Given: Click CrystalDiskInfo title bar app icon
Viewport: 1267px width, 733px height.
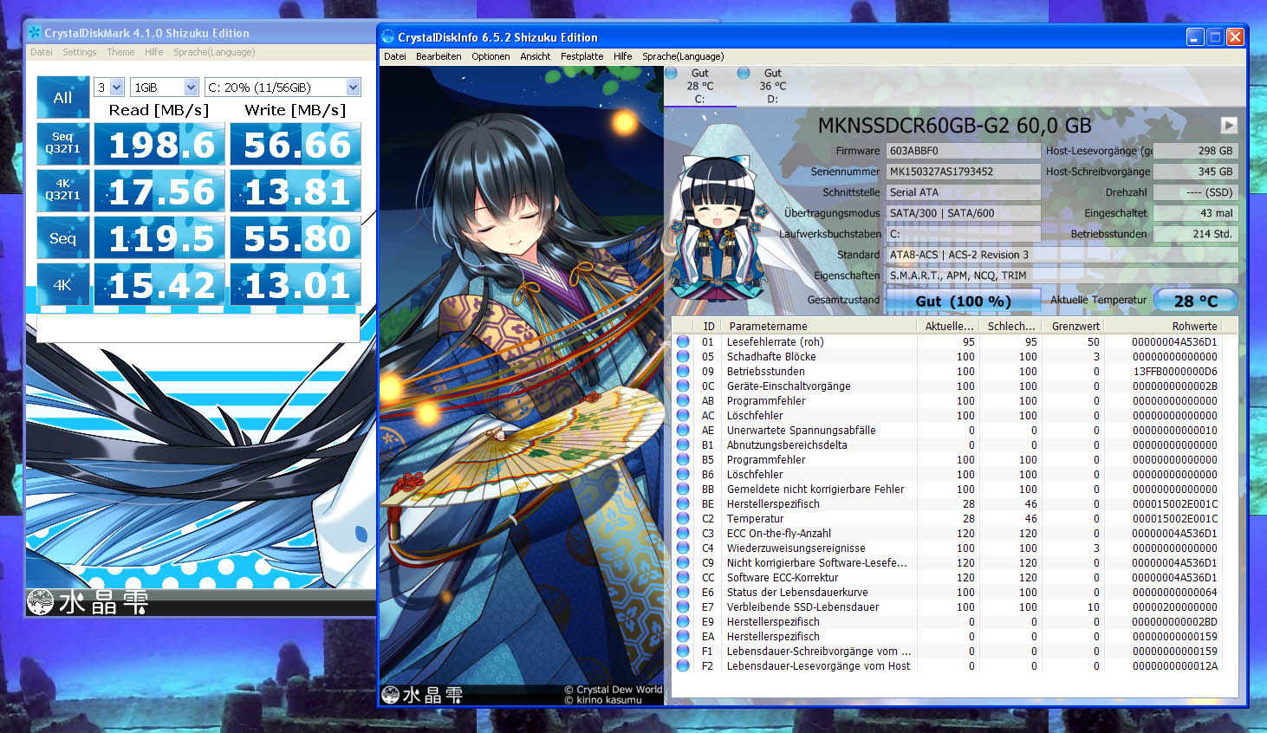Looking at the screenshot, I should tap(388, 37).
